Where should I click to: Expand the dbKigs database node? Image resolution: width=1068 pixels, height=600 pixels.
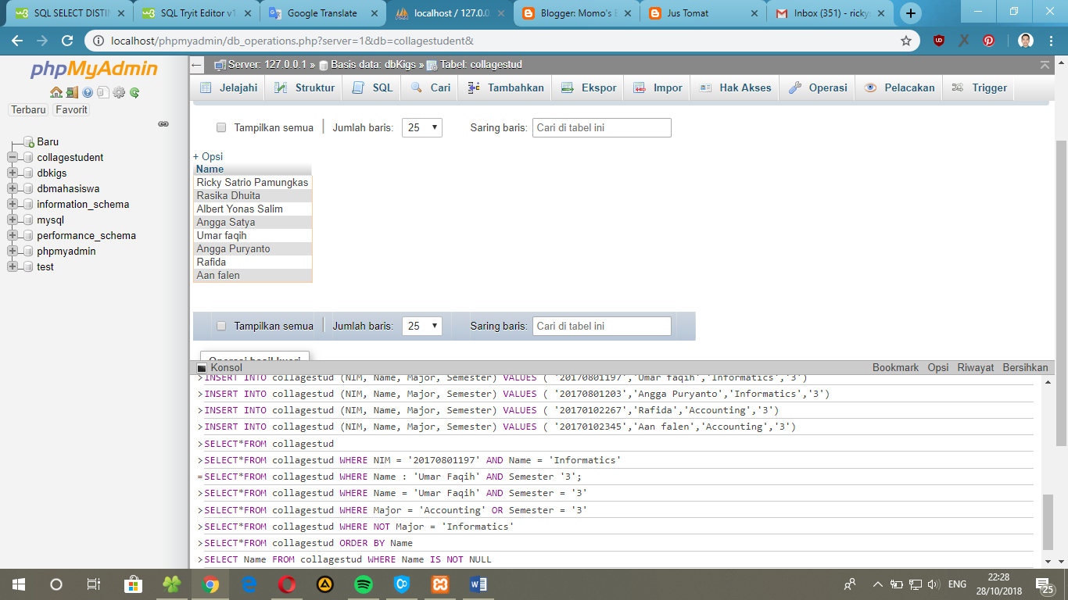(x=11, y=173)
